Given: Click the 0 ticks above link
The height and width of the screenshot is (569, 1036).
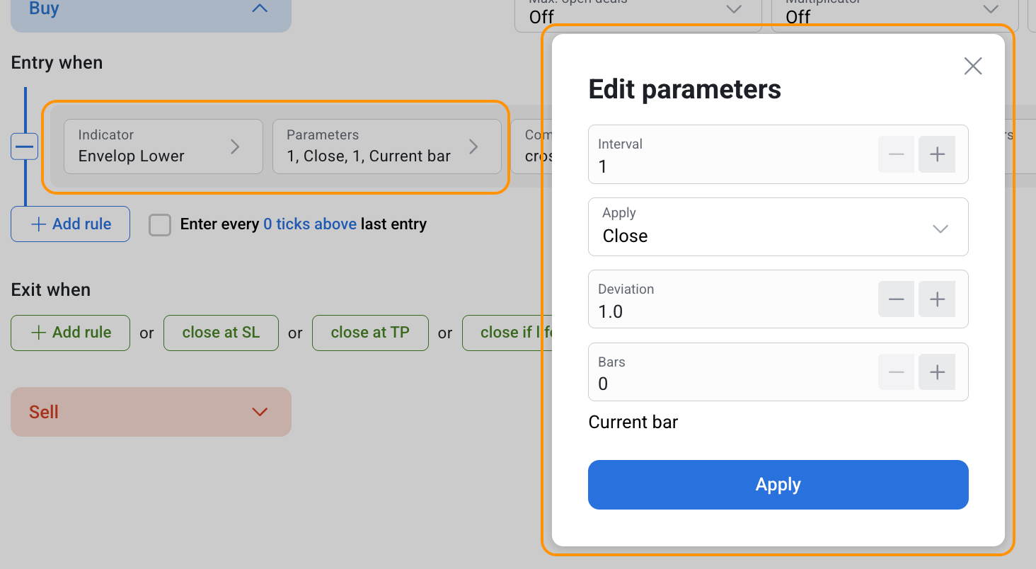Looking at the screenshot, I should click(310, 224).
